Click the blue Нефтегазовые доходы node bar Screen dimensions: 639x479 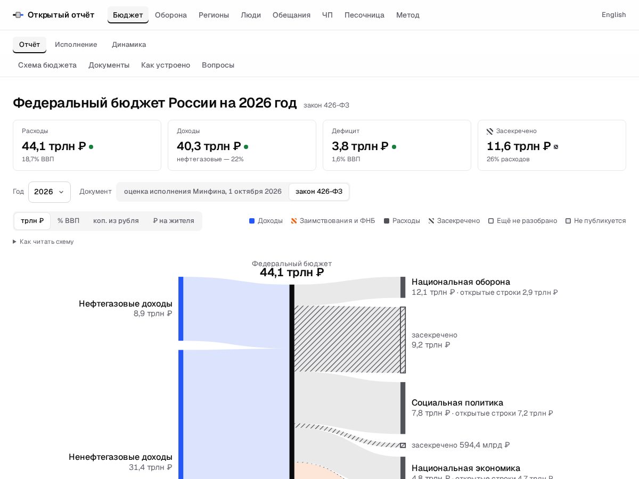pos(181,309)
